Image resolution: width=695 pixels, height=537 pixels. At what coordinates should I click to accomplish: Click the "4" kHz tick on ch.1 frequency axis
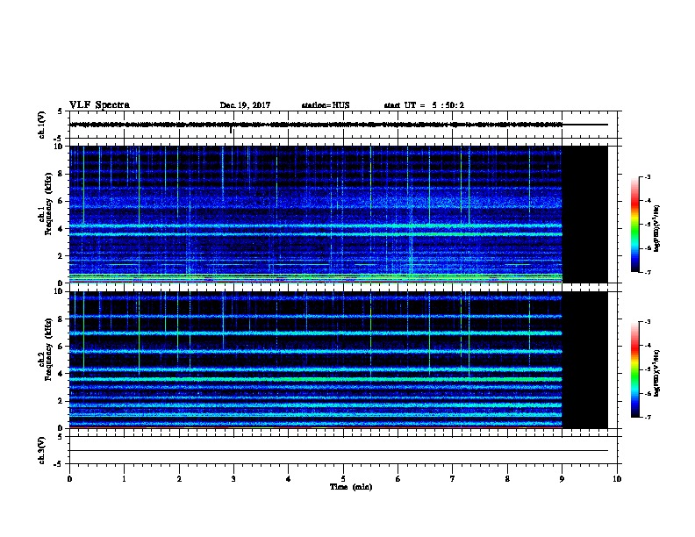(61, 229)
